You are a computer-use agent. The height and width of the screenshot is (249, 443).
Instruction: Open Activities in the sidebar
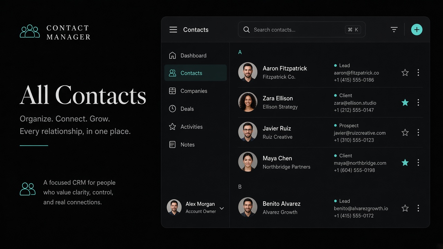(196, 127)
